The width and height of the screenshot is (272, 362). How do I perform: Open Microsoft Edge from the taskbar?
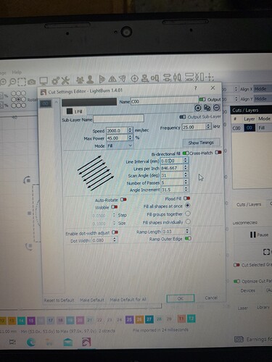click(x=30, y=342)
